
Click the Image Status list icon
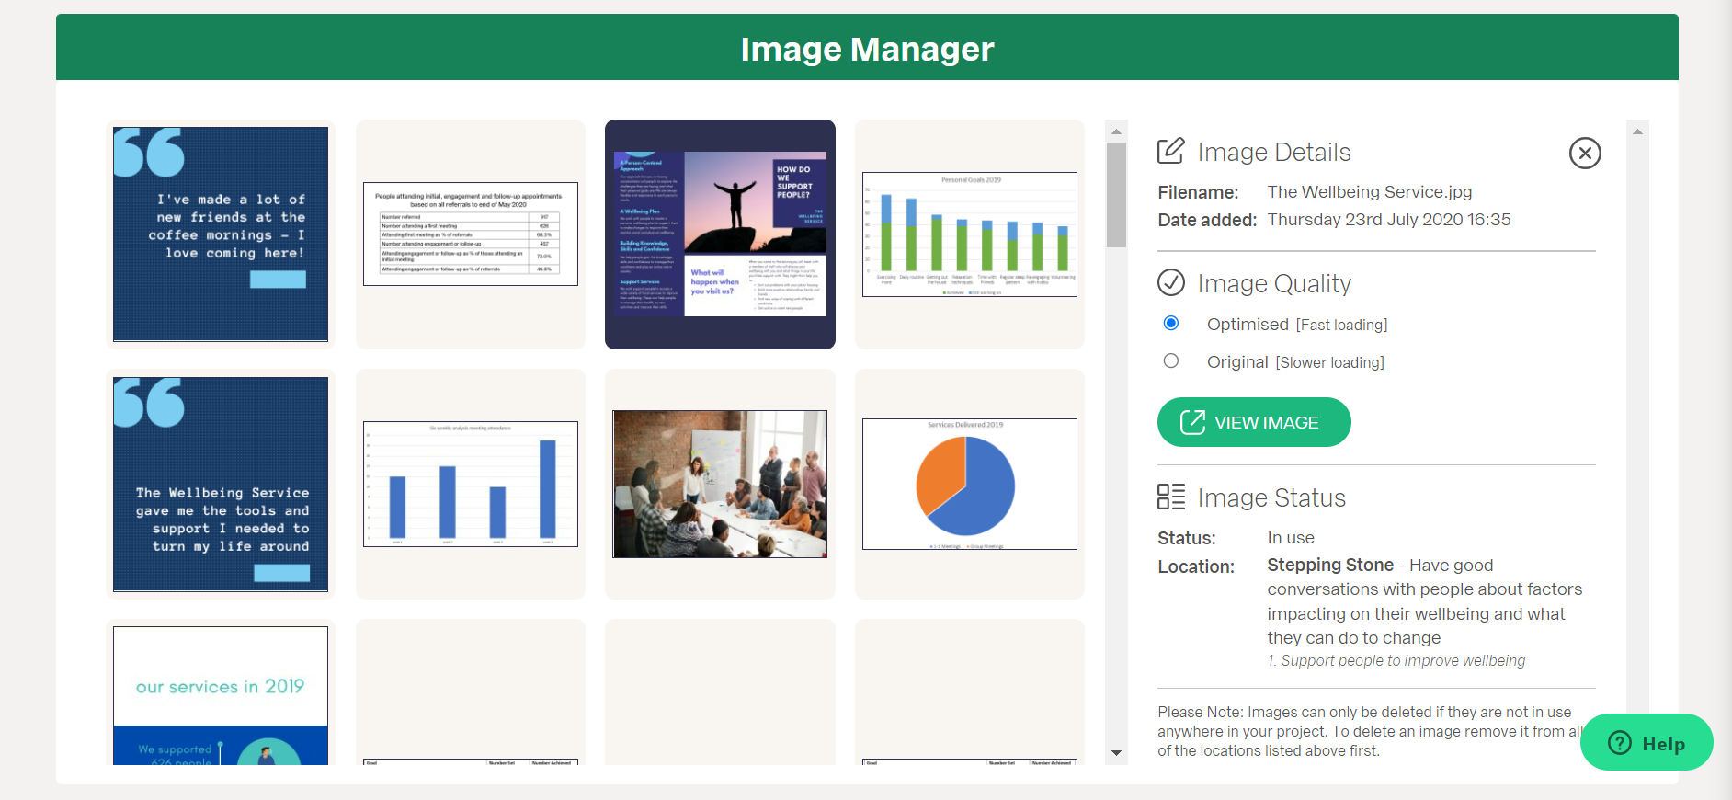1170,497
